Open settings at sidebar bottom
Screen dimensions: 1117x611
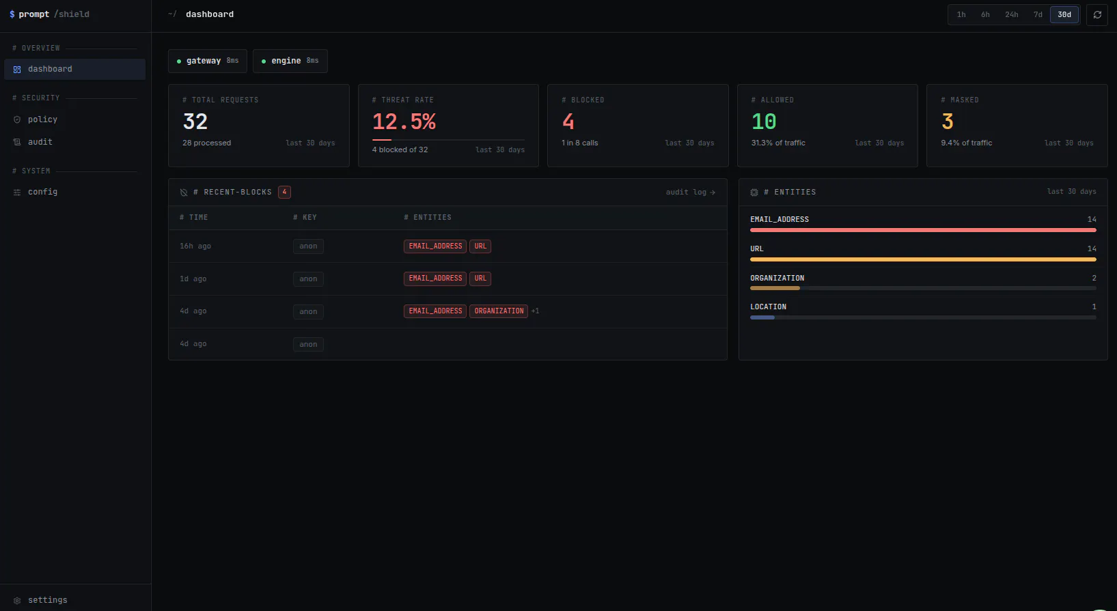75,600
